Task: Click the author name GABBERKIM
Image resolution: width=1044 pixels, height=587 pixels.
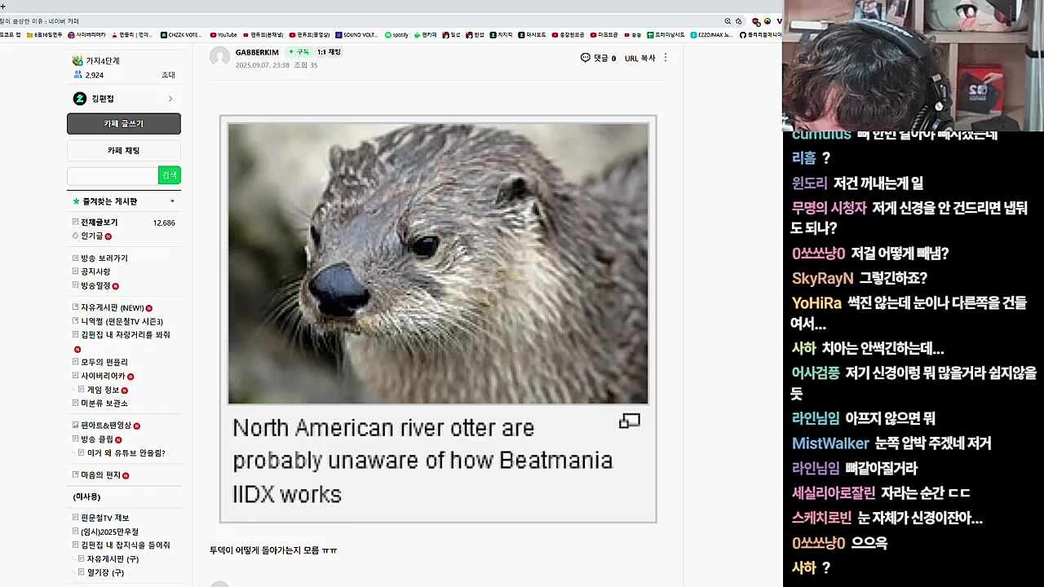Action: click(x=257, y=52)
